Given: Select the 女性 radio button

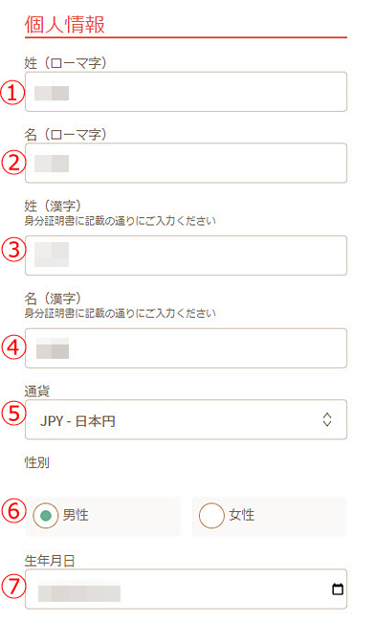Looking at the screenshot, I should point(211,516).
